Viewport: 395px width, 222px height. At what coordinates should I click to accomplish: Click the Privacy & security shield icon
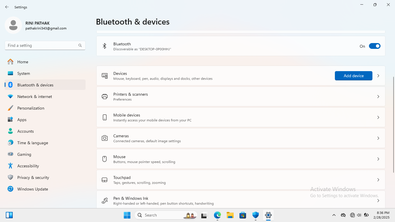pos(10,177)
